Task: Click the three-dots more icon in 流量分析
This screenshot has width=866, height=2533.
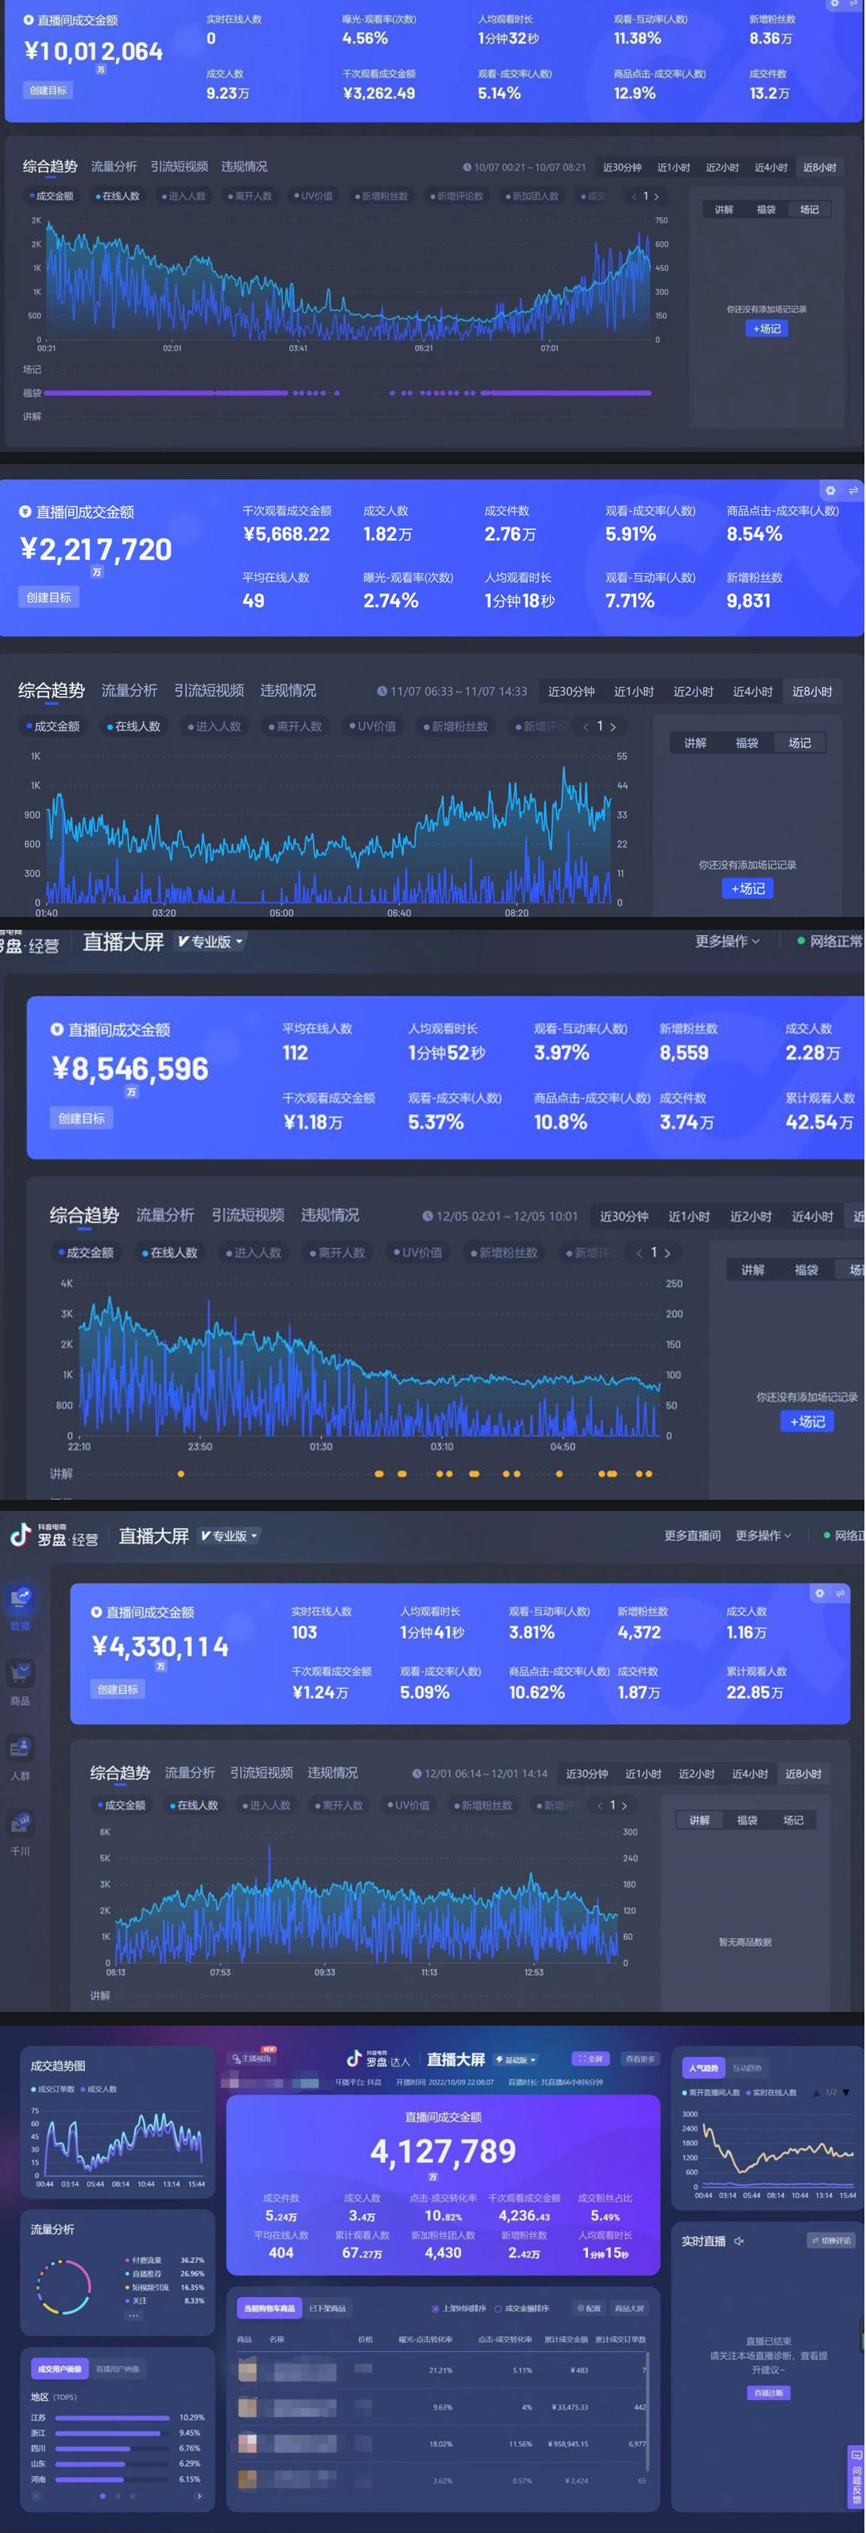Action: (132, 2315)
